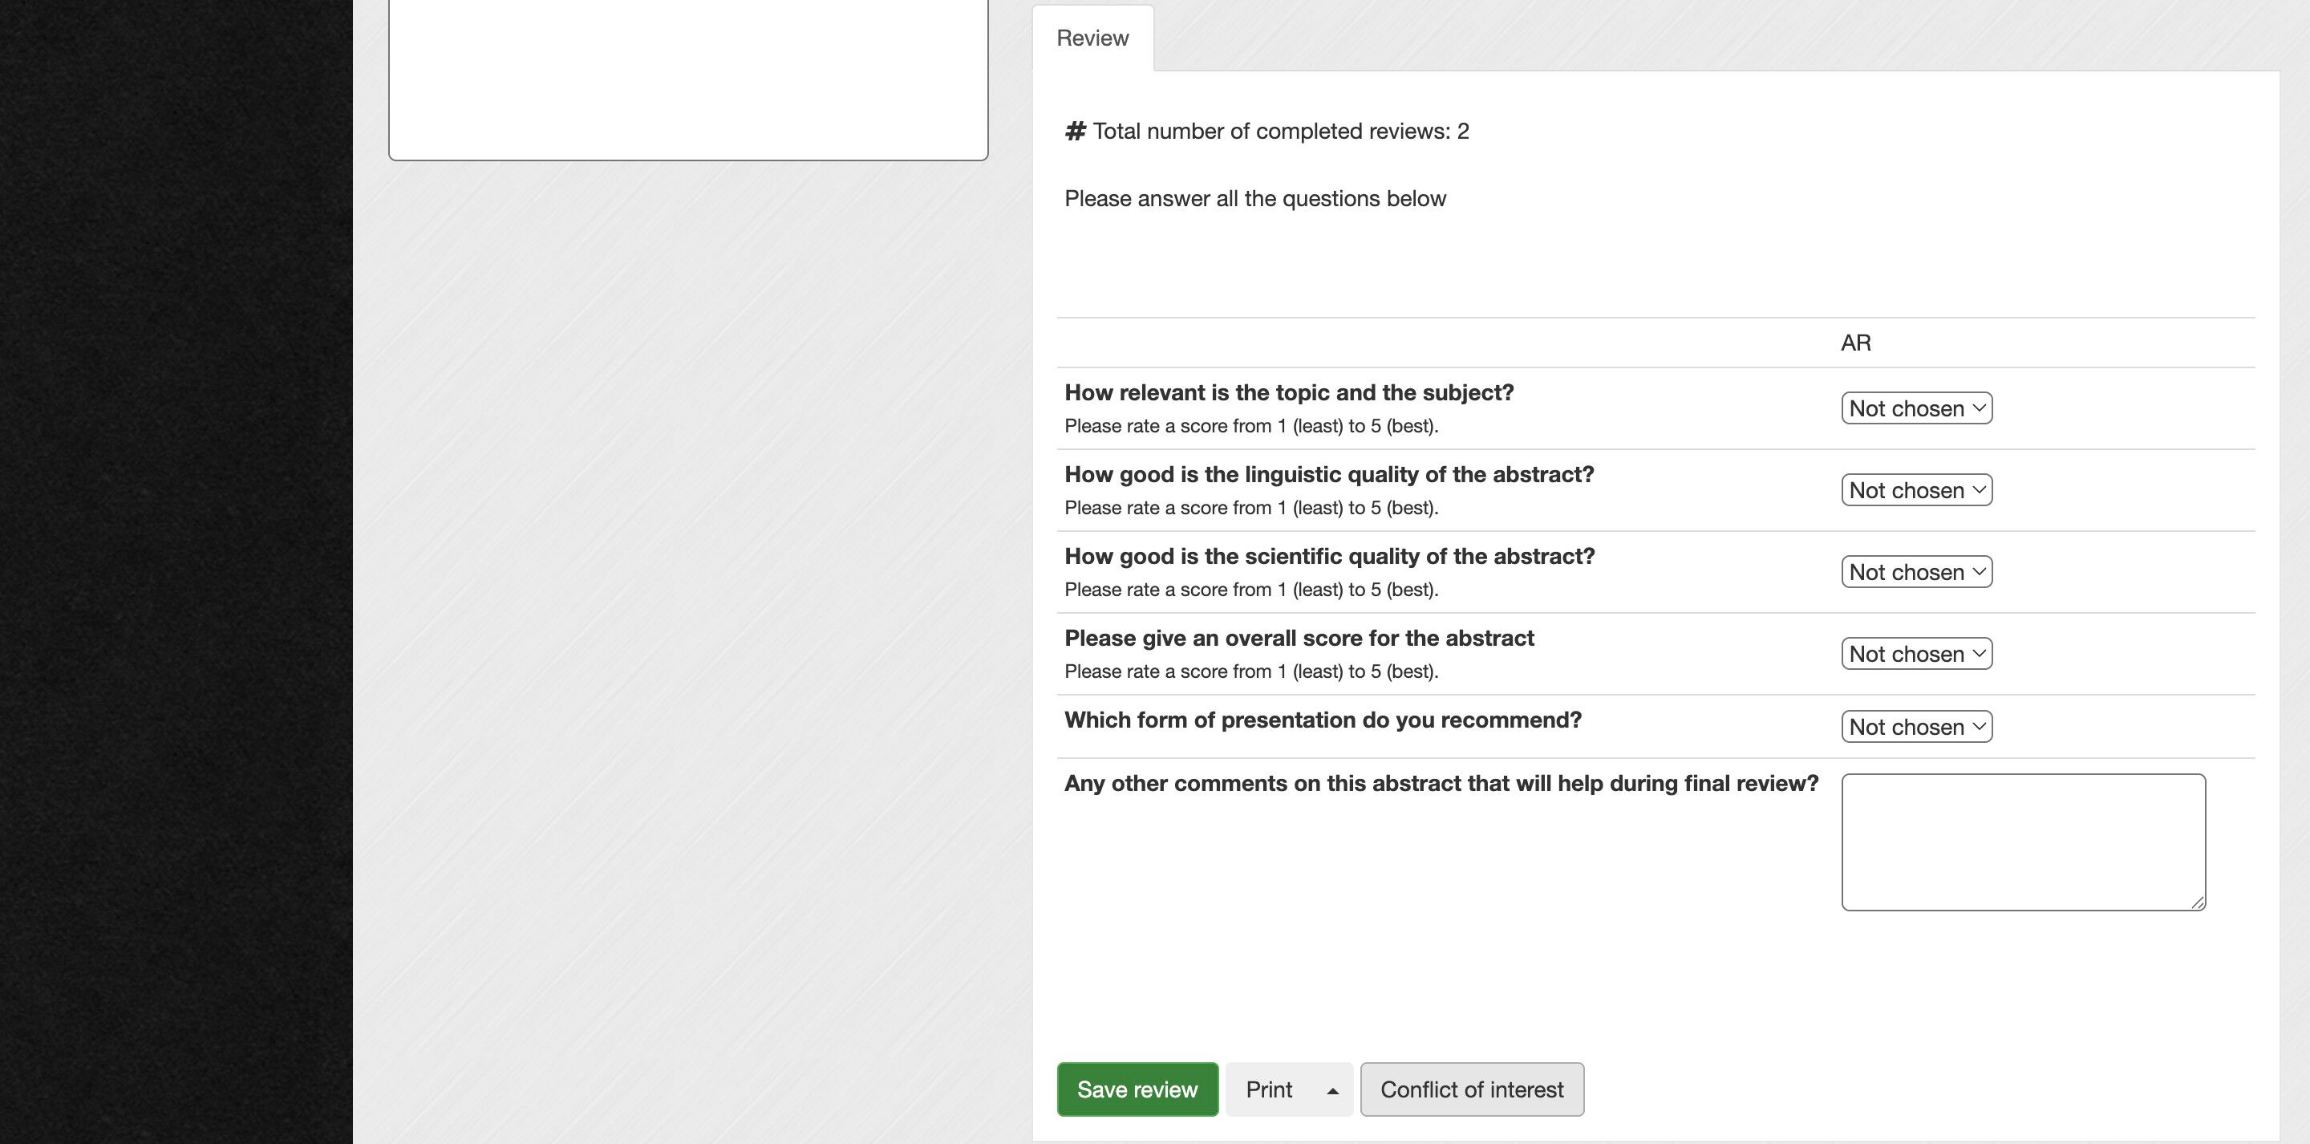This screenshot has height=1144, width=2310.
Task: Switch to the Review tab
Action: pyautogui.click(x=1092, y=39)
